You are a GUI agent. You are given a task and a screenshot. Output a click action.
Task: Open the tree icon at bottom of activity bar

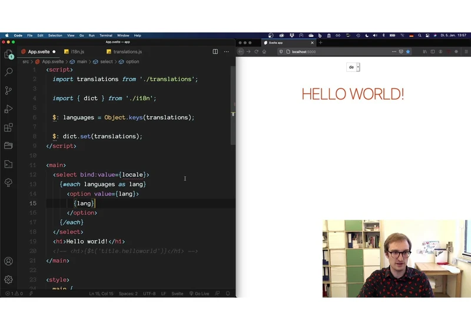(x=9, y=183)
